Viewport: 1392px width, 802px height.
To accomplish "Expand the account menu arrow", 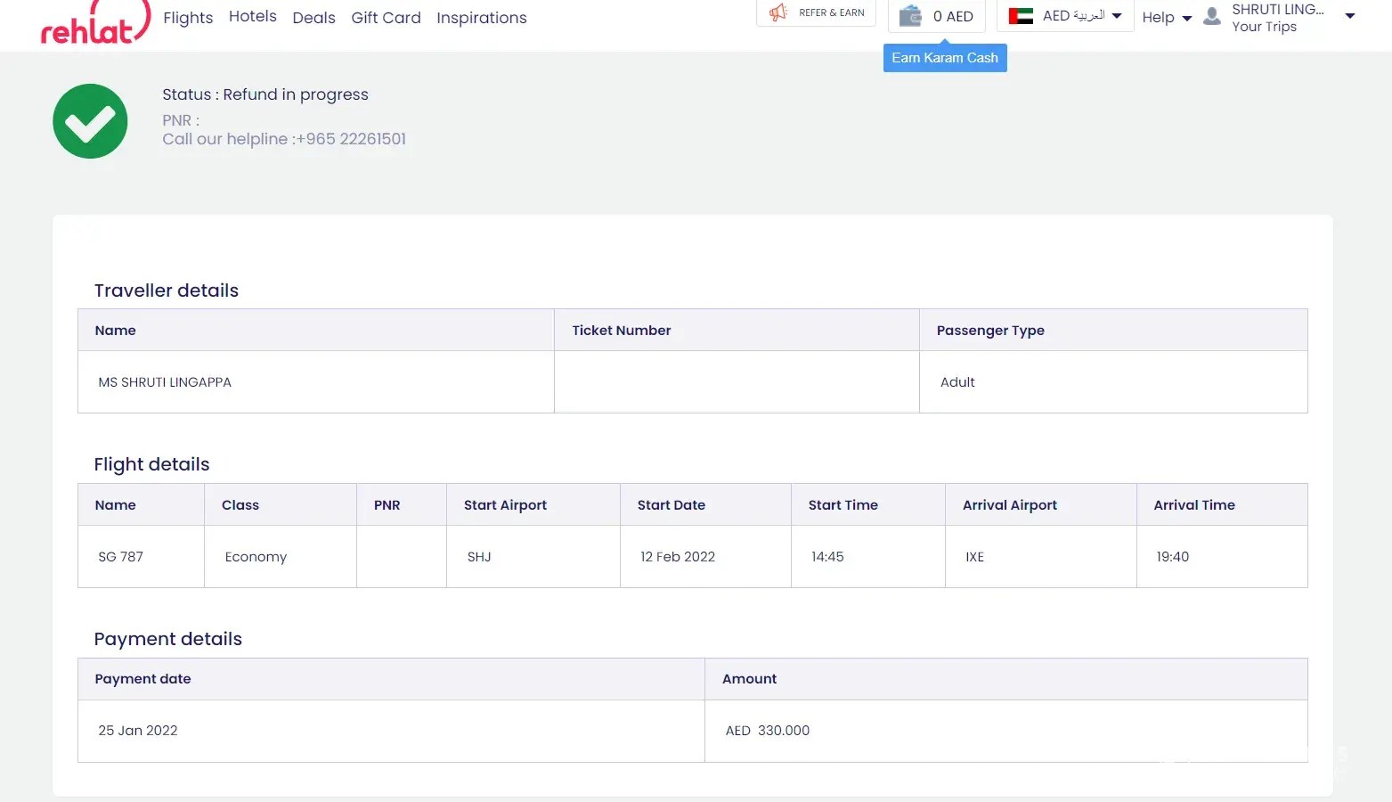I will (1349, 16).
